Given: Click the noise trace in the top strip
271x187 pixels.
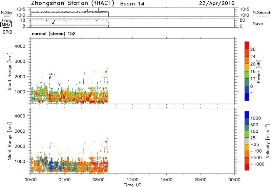Looking at the screenshot, I should pyautogui.click(x=69, y=12).
